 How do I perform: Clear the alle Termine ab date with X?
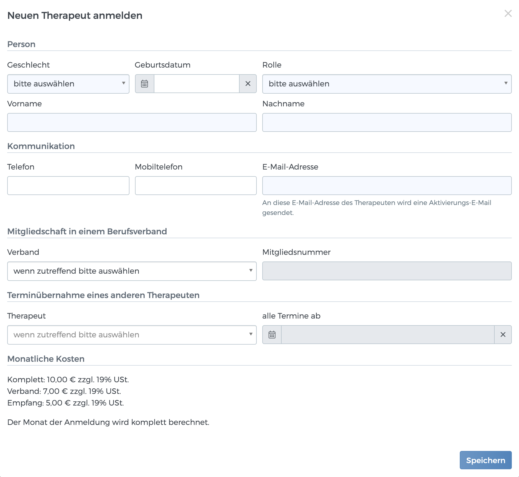click(503, 335)
